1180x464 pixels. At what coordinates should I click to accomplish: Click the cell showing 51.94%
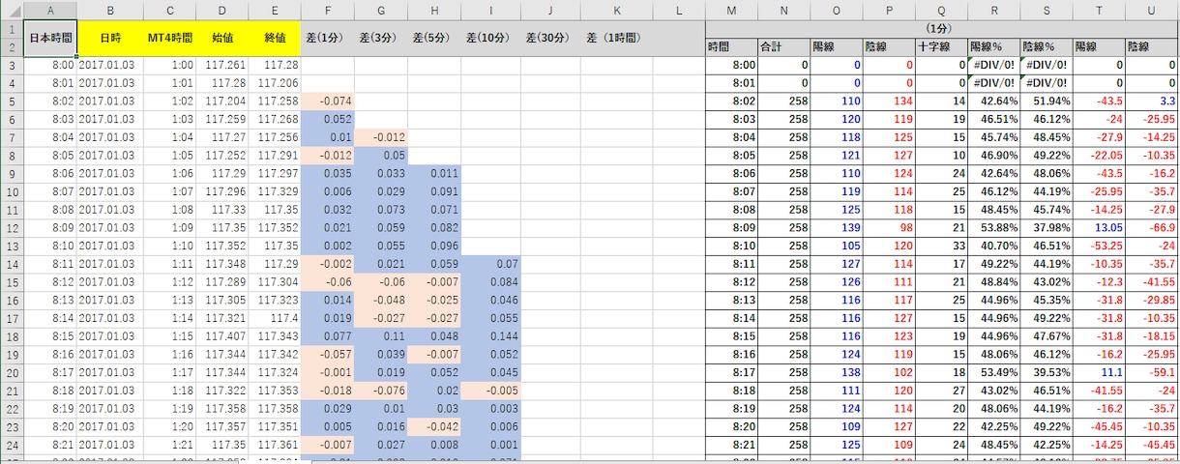1047,101
